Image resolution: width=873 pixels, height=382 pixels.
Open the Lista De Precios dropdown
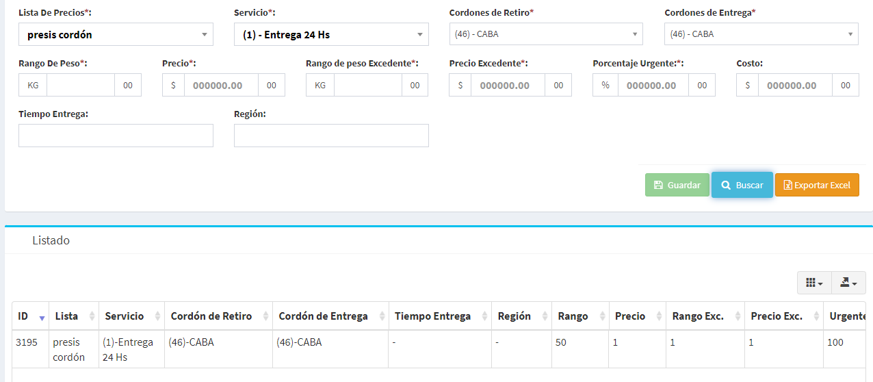pyautogui.click(x=116, y=34)
